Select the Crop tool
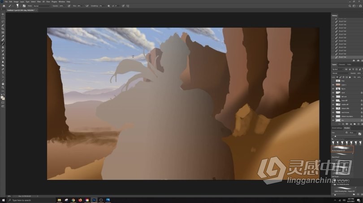 pyautogui.click(x=3, y=29)
